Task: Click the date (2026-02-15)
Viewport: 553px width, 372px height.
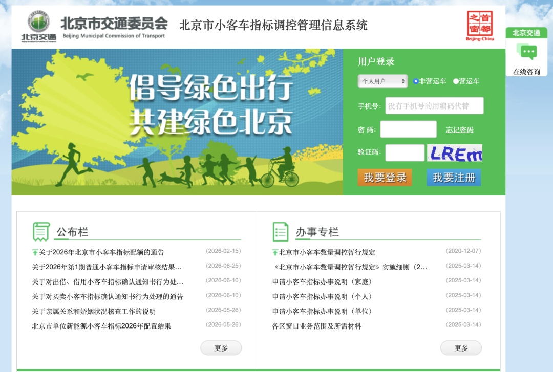Action: point(224,251)
